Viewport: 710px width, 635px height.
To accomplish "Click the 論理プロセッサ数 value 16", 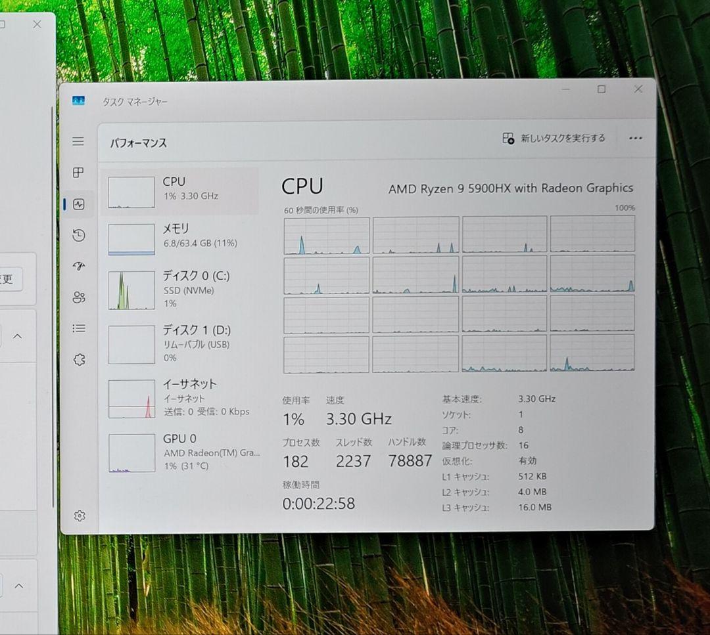I will pos(523,445).
